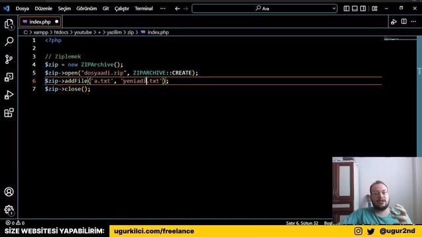Viewport: 422px width, 237px height.
Task: Open Remote Explorer view icon
Action: pos(9,77)
